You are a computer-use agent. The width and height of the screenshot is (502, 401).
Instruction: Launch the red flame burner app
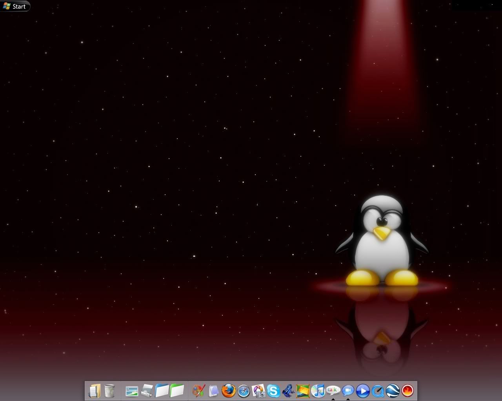407,391
